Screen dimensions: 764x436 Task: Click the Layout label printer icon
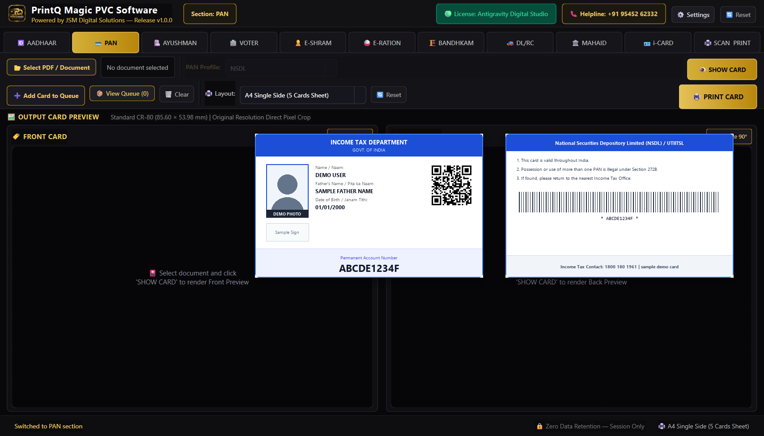click(x=209, y=93)
